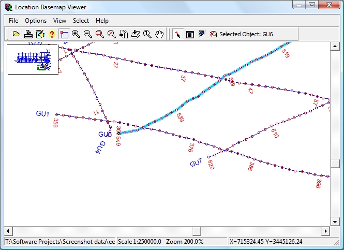Click shotpoint label 396

point(319,184)
